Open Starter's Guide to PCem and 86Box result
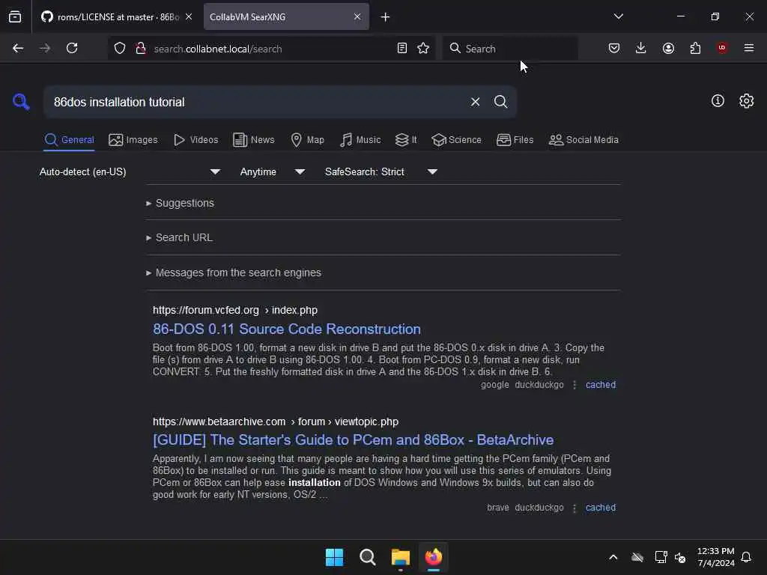Image resolution: width=767 pixels, height=575 pixels. point(354,440)
